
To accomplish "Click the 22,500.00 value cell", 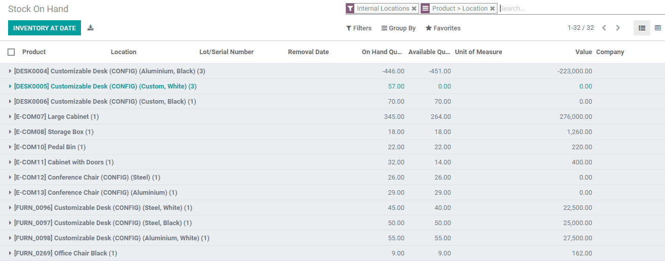I will click(577, 208).
